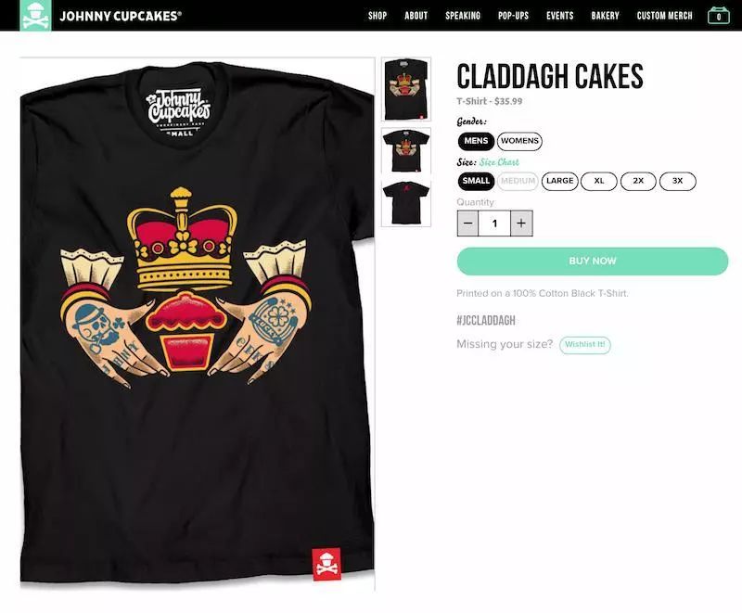
Task: Click the Johnny Cupcakes skull logo icon
Action: point(35,15)
